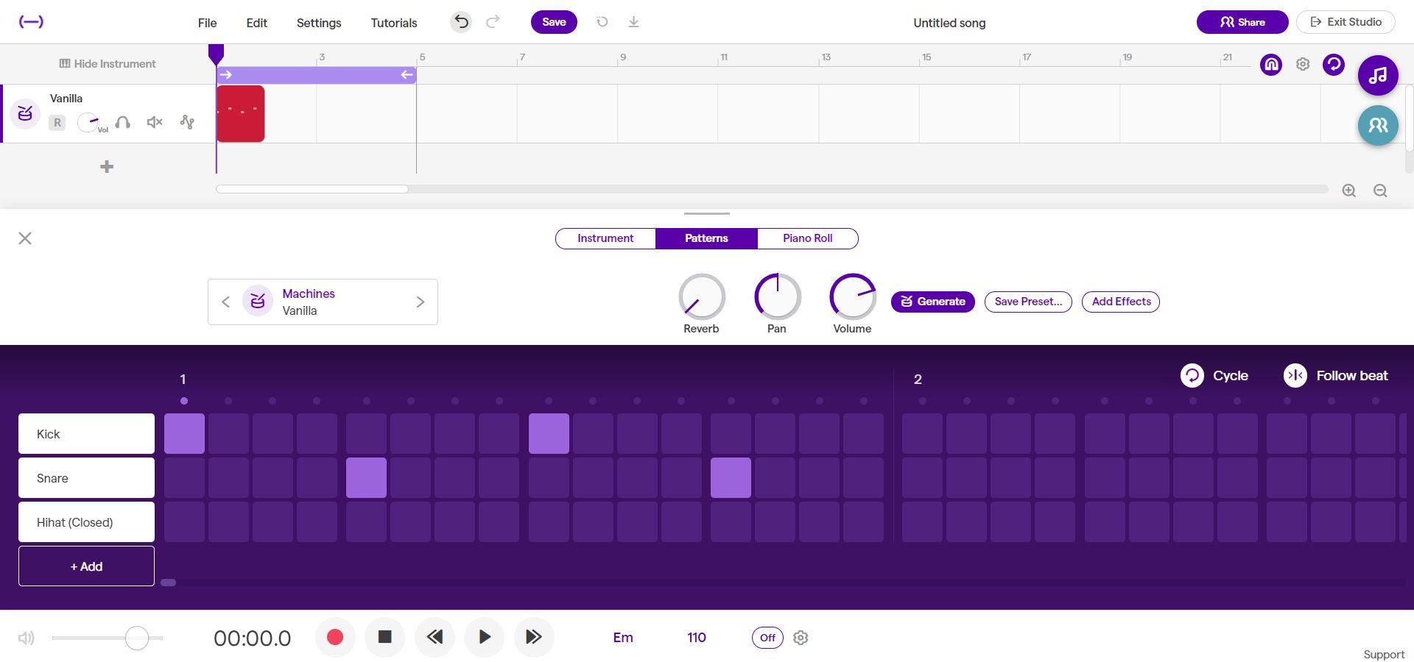Undo the last action
Screen dimensions: 1414x662
coord(461,22)
